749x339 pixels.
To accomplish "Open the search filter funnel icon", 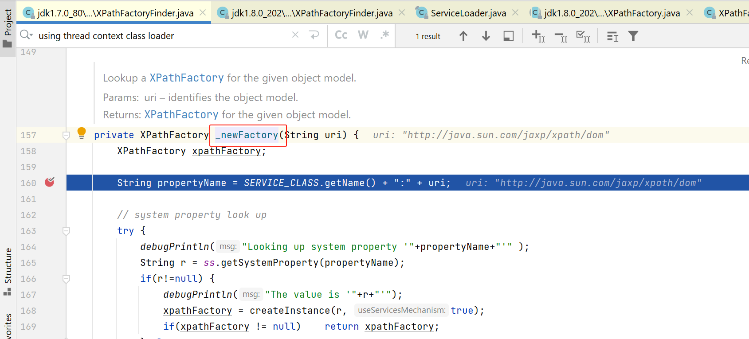I will click(x=633, y=36).
